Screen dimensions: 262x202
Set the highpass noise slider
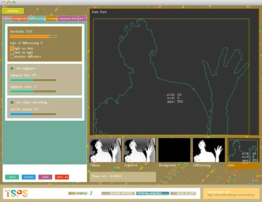[x=33, y=91]
